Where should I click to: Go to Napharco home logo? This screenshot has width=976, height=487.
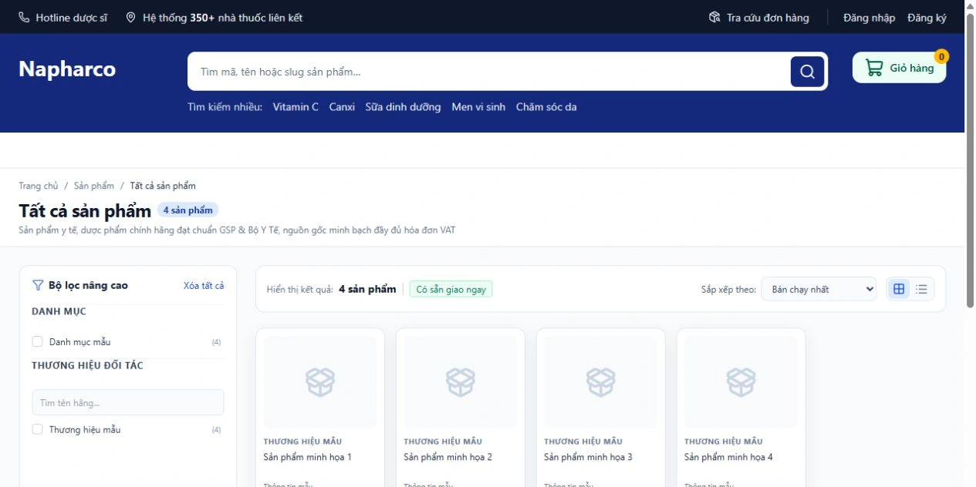point(67,69)
